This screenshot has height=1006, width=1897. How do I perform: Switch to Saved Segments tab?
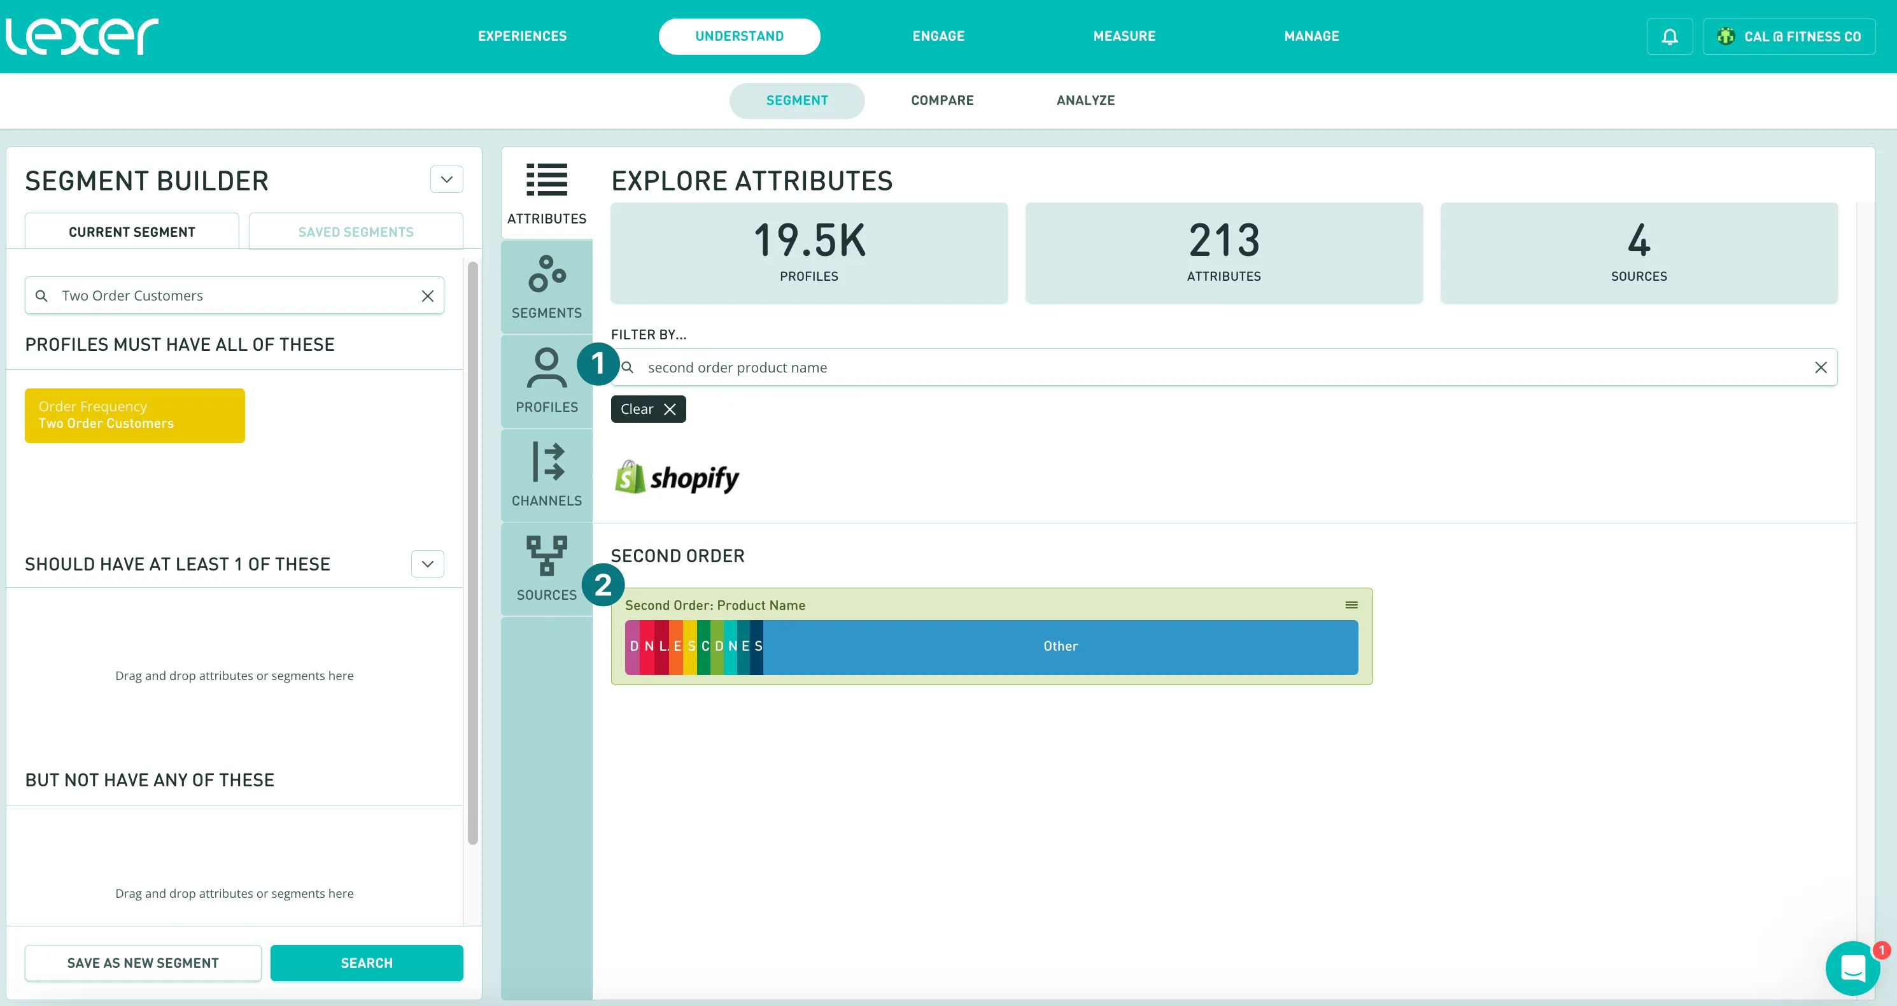(x=356, y=231)
